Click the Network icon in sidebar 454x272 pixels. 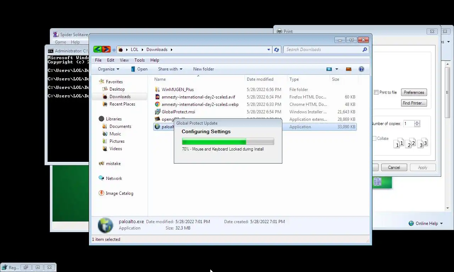[x=101, y=178]
